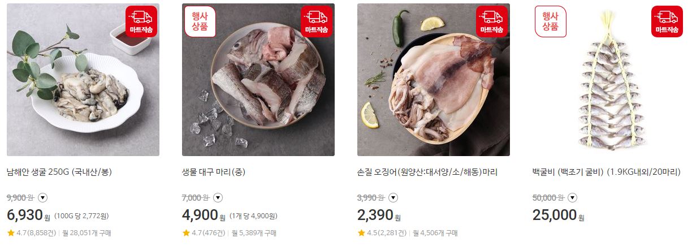
Task: Open the 남해안 생굴 250G product link
Action: click(59, 172)
